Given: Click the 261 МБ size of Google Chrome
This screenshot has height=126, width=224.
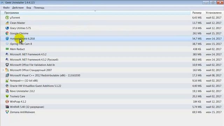Looking at the screenshot, I should point(197,33).
